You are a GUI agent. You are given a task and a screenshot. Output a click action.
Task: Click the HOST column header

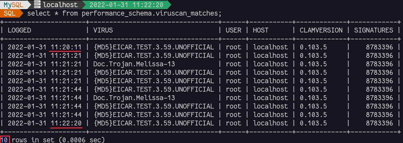(x=261, y=30)
